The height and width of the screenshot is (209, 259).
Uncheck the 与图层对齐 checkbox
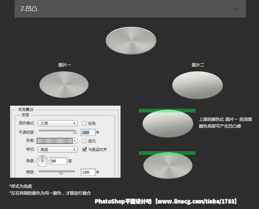pyautogui.click(x=84, y=149)
